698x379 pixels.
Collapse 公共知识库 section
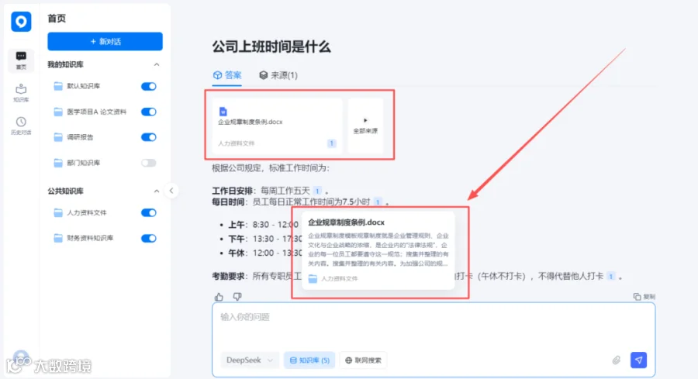[x=156, y=191]
